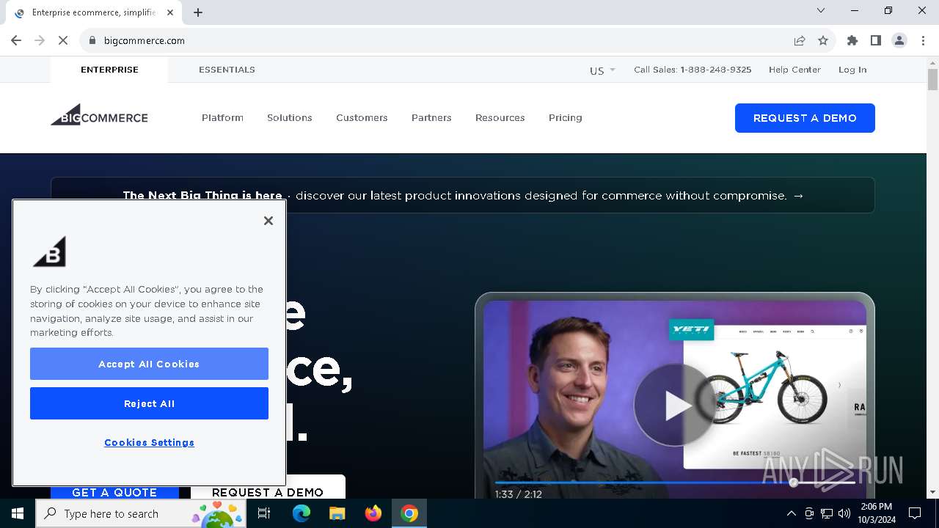
Task: Open a new browser tab
Action: [x=198, y=12]
